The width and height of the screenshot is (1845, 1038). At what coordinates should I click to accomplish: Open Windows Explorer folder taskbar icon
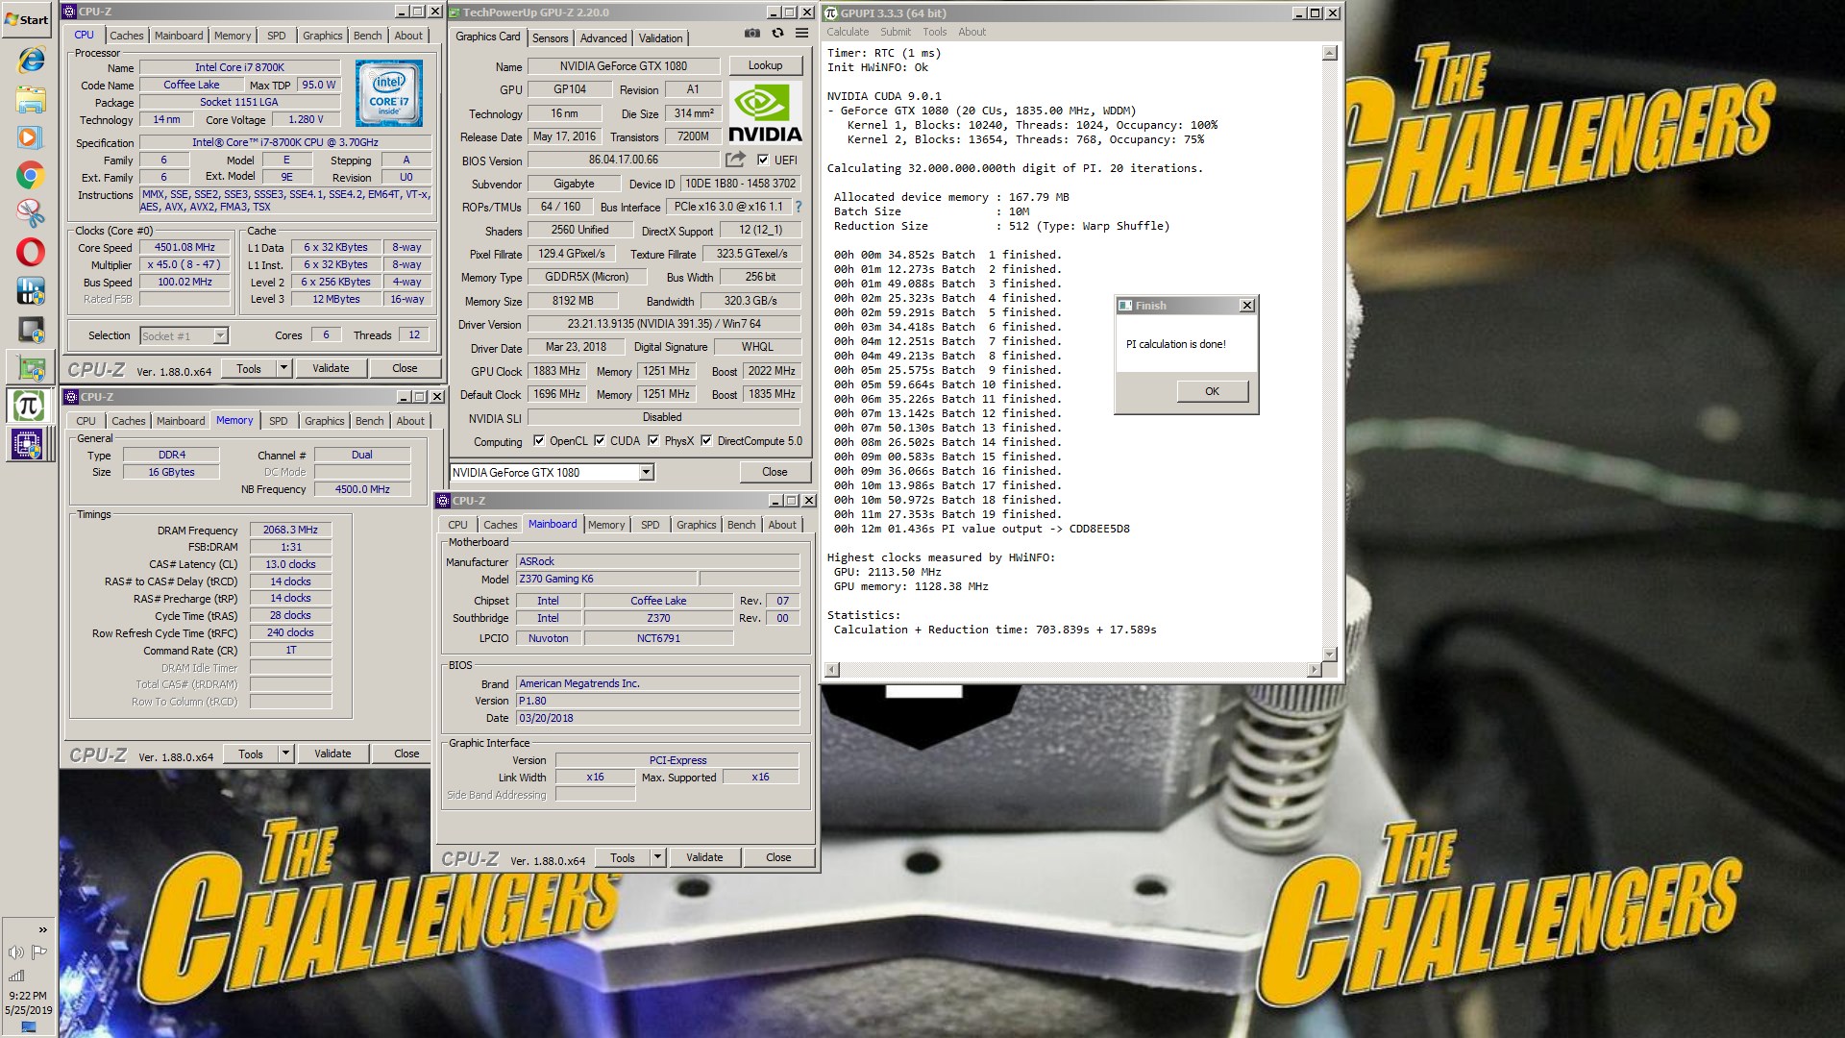30,99
